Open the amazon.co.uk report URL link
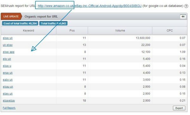The image size is (190, 115). (x=90, y=6)
